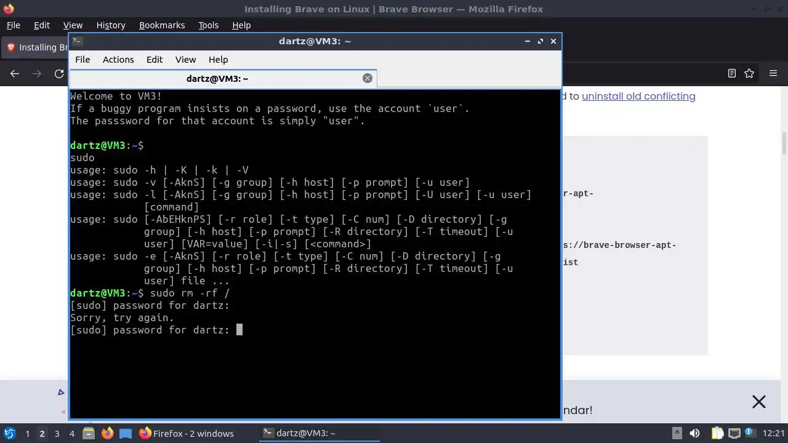Open the terminal Edit menu
The height and width of the screenshot is (443, 788).
point(155,60)
